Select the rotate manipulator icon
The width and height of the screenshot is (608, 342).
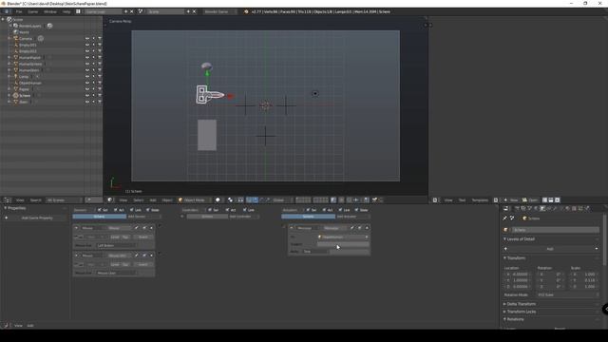click(262, 200)
